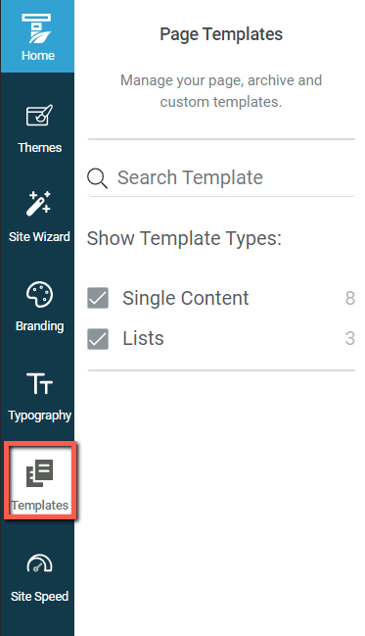
Task: Uncheck the Single Content checkbox
Action: point(98,298)
